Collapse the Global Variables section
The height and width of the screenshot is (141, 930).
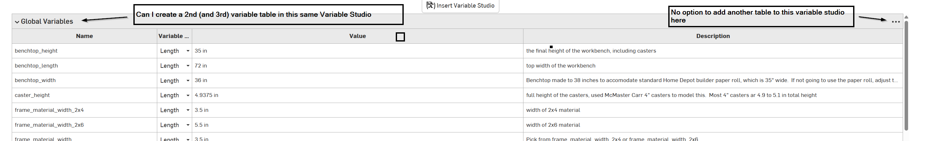click(x=17, y=22)
